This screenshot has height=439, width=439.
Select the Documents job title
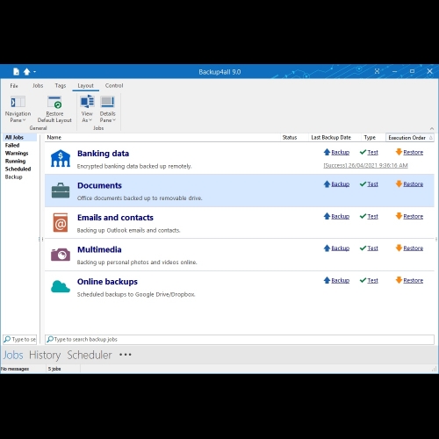[x=99, y=185]
